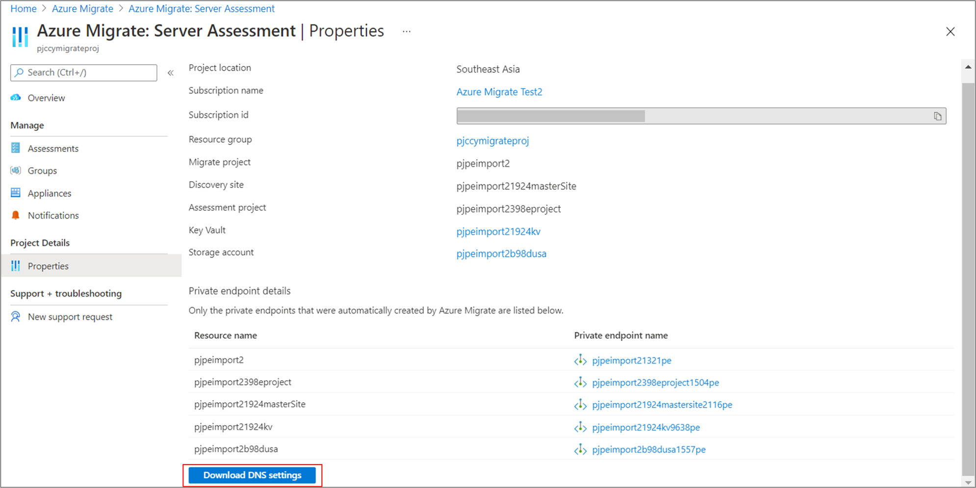Open the pjpeimport21924kv Key Vault link

(x=498, y=231)
